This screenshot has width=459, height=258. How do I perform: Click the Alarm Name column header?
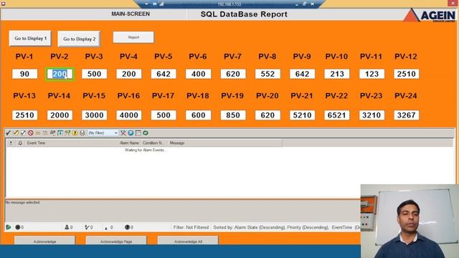click(129, 143)
